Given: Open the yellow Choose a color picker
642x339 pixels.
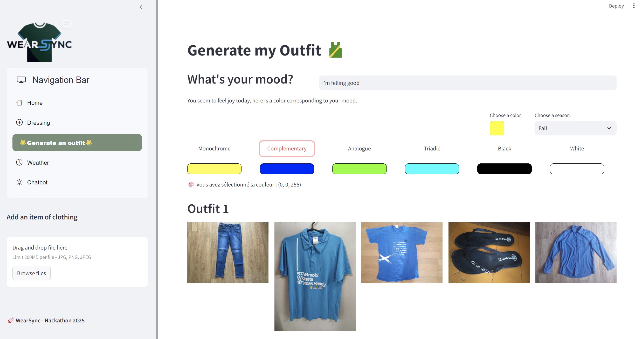Looking at the screenshot, I should [x=496, y=128].
